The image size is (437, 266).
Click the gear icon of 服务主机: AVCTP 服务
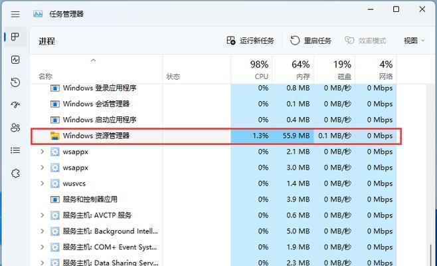[55, 215]
